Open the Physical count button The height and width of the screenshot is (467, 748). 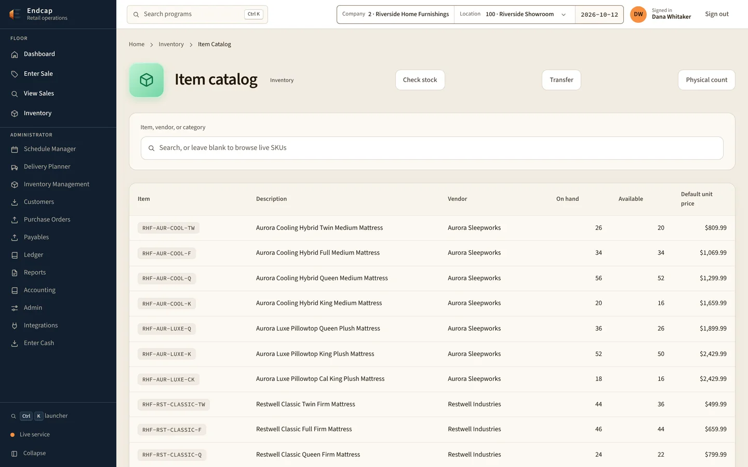[706, 80]
